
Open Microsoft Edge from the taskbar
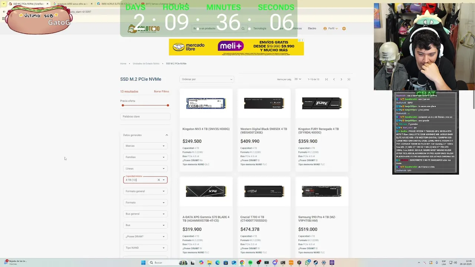tap(217, 263)
